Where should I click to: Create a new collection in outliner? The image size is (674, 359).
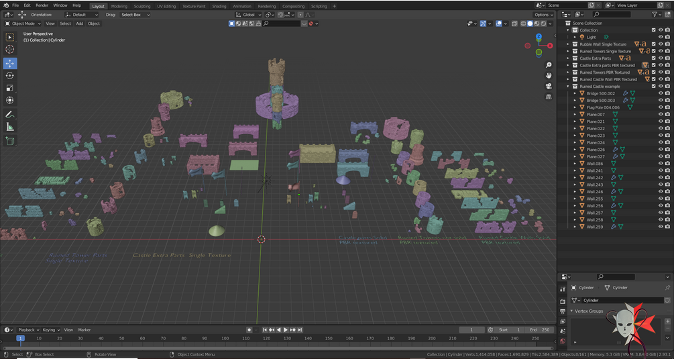tap(667, 15)
